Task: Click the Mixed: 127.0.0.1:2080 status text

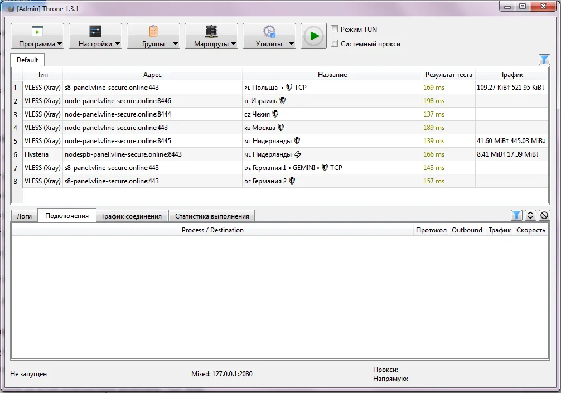Action: click(x=222, y=373)
